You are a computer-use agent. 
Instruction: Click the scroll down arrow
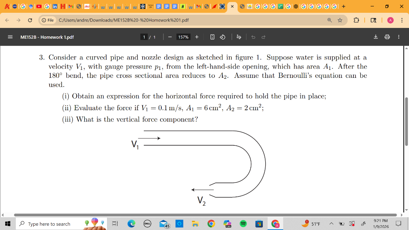click(406, 210)
